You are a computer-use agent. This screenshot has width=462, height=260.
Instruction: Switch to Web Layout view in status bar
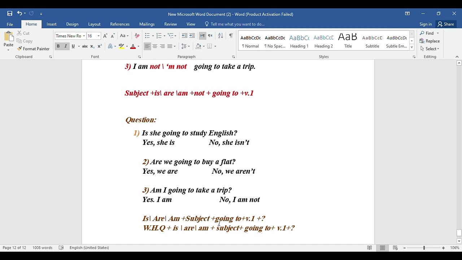[x=395, y=248]
